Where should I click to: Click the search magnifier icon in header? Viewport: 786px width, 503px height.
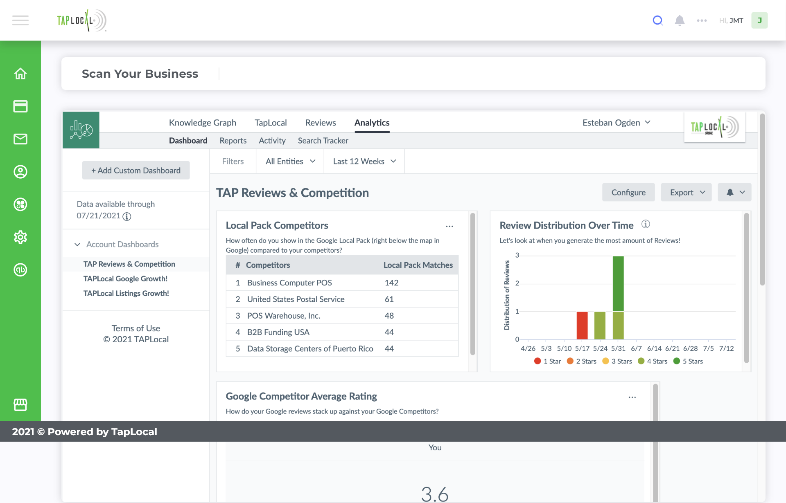point(657,20)
